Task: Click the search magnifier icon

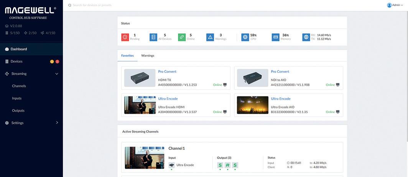Action: pos(70,5)
